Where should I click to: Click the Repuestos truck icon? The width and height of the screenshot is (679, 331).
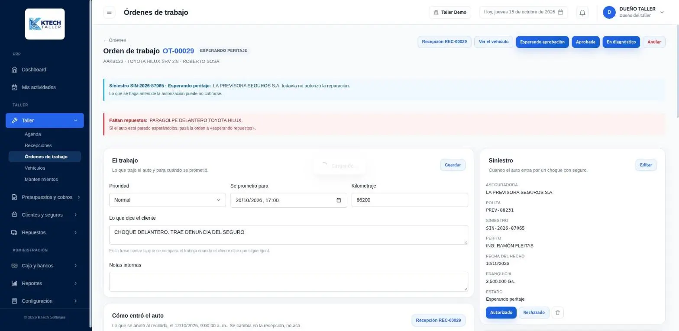[14, 233]
